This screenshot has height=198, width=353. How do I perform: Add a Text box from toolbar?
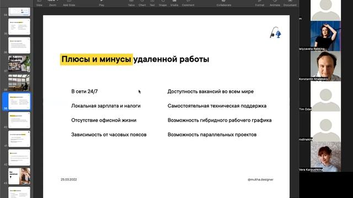[152, 3]
